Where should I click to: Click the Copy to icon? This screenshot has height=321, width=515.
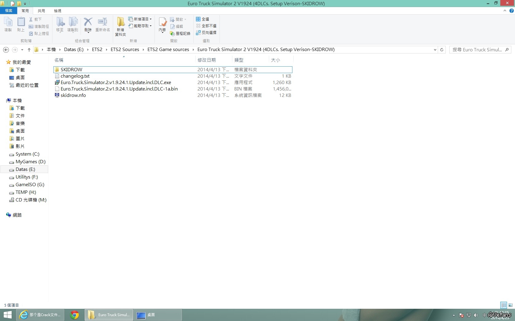click(73, 24)
